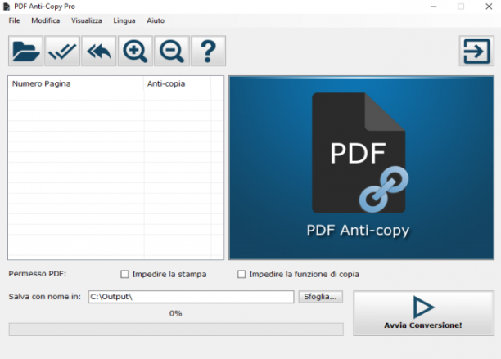Click the PDF Anti-Copy Pro title icon
Viewport: 501px width, 359px height.
(7, 7)
